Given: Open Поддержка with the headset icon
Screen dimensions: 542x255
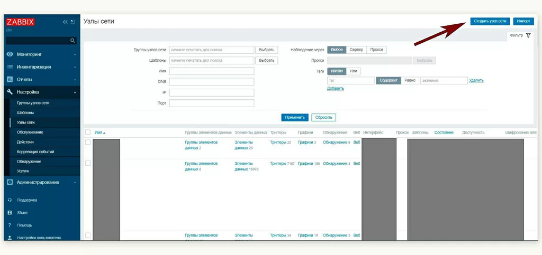Looking at the screenshot, I should click(10, 200).
